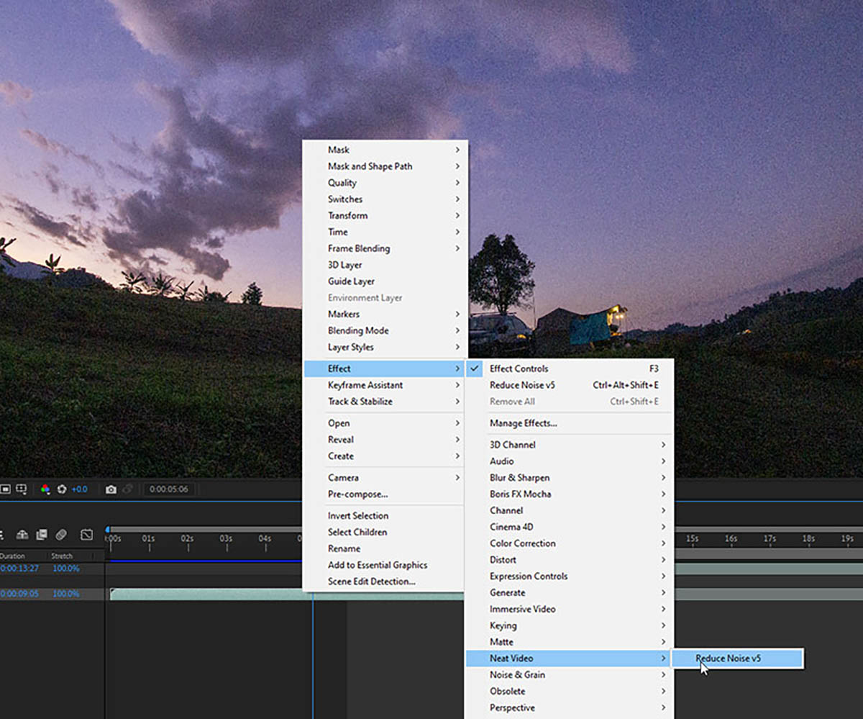Image resolution: width=863 pixels, height=719 pixels.
Task: Open the Graph Editor icon in the timeline
Action: [x=86, y=535]
